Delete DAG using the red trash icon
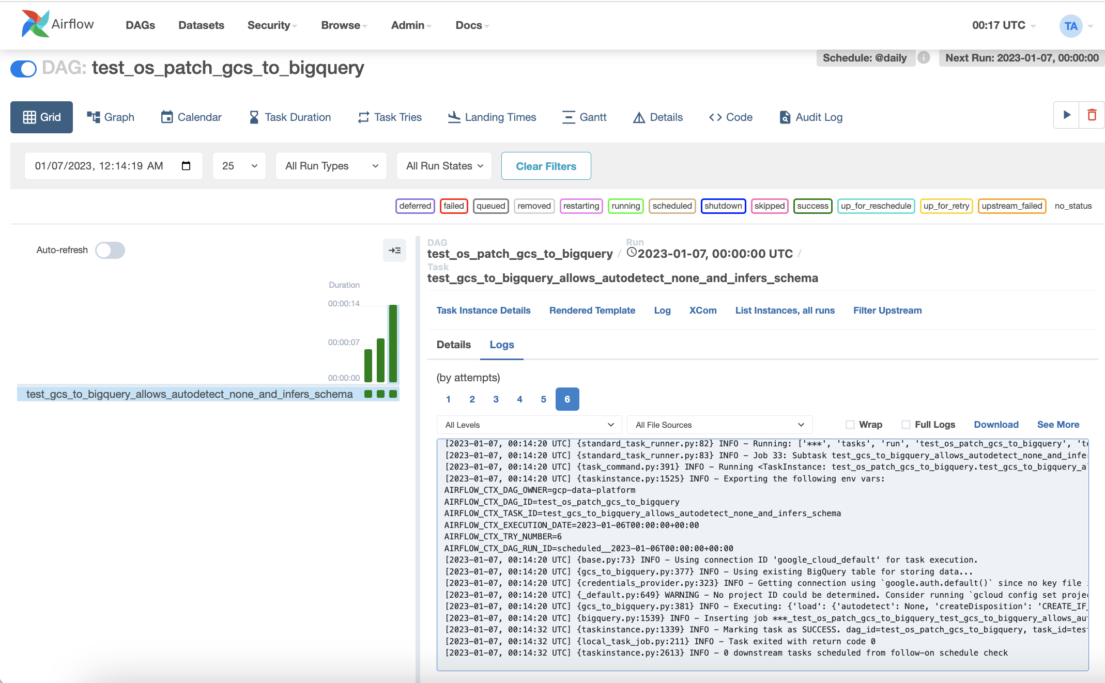The height and width of the screenshot is (683, 1105). coord(1092,115)
